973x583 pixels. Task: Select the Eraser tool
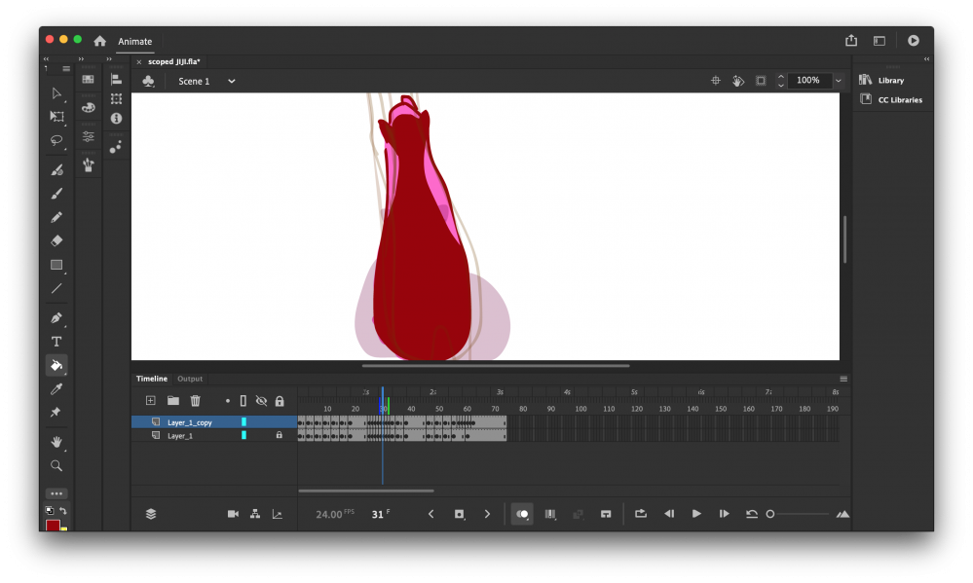(56, 240)
